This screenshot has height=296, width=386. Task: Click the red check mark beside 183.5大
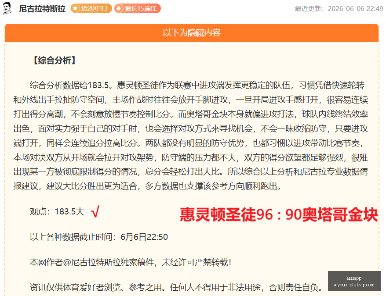click(95, 211)
